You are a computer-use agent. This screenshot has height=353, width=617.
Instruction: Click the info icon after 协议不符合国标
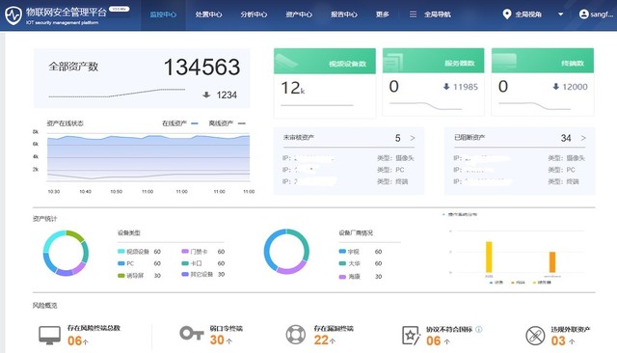click(479, 330)
